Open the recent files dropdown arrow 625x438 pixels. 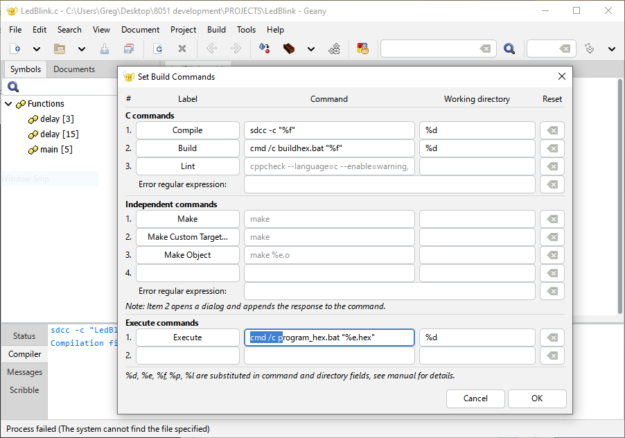(x=81, y=49)
